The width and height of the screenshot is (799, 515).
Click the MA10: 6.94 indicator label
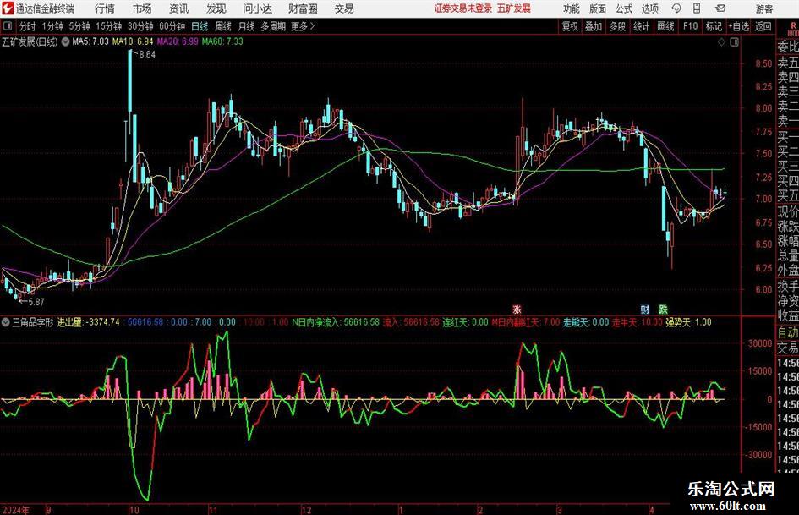pos(133,41)
